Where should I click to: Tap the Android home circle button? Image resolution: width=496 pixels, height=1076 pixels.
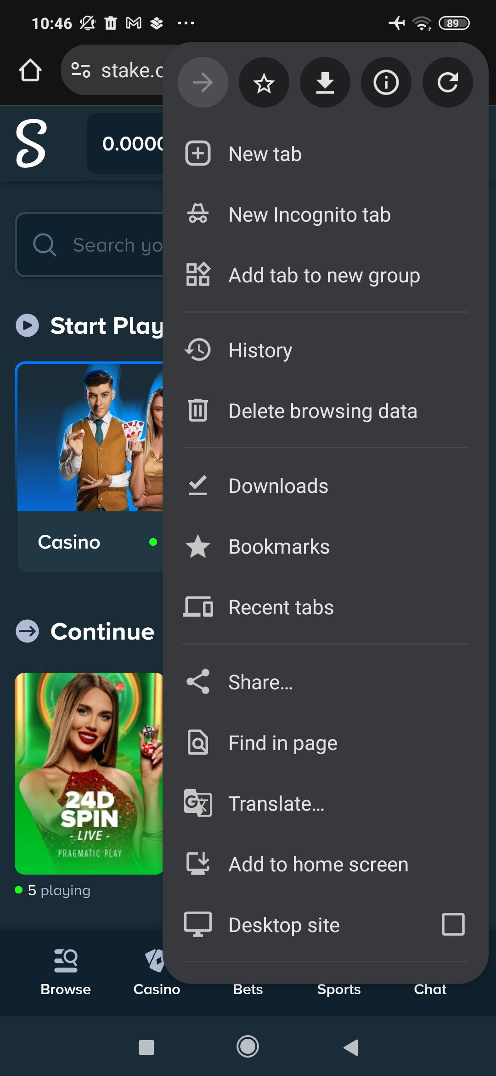click(x=248, y=1047)
